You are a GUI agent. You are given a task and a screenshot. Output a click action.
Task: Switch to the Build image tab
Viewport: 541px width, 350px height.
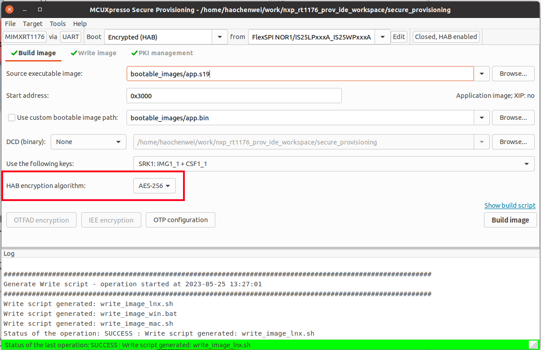coord(34,53)
